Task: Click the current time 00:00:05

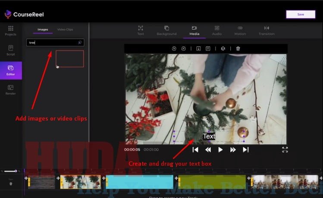Action: [132, 150]
